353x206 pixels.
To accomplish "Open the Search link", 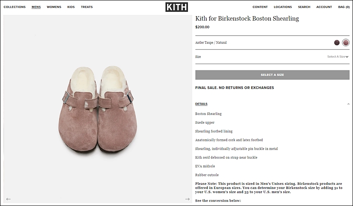I will click(304, 7).
